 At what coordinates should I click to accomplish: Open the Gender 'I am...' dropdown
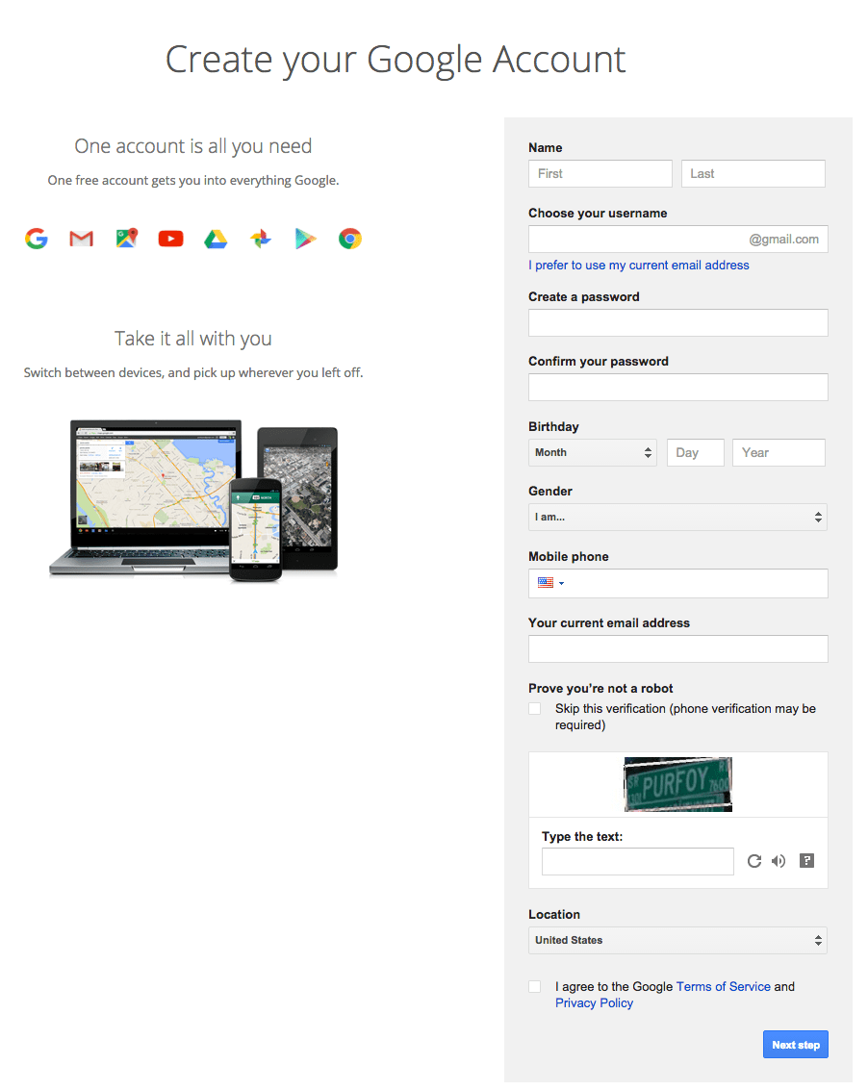(678, 518)
